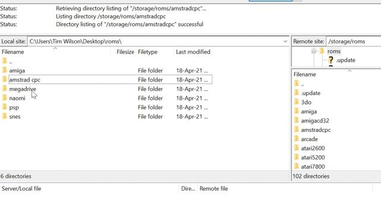Click the Directory listing successful status line
This screenshot has height=214, width=381.
tap(130, 24)
